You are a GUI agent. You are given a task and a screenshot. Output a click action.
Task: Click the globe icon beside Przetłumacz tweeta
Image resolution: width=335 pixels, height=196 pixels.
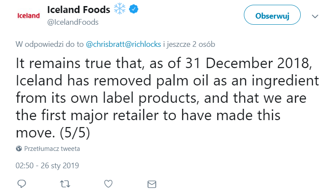[19, 149]
